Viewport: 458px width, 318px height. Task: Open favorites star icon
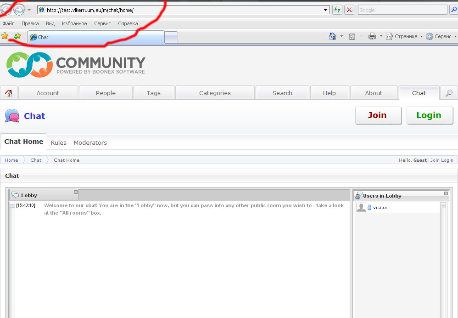[5, 36]
